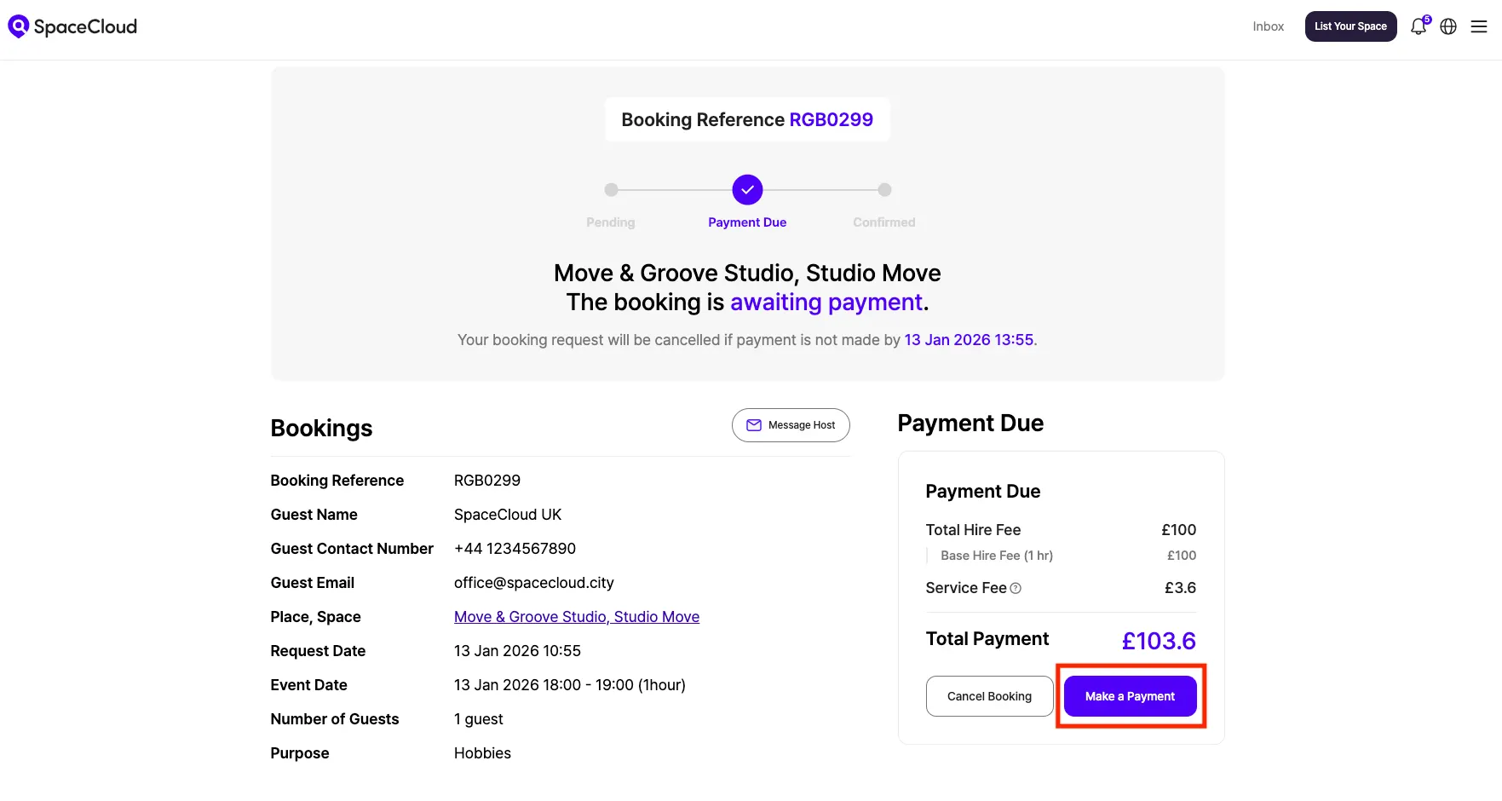The height and width of the screenshot is (801, 1502).
Task: Click the Hobbies purpose value
Action: point(482,753)
